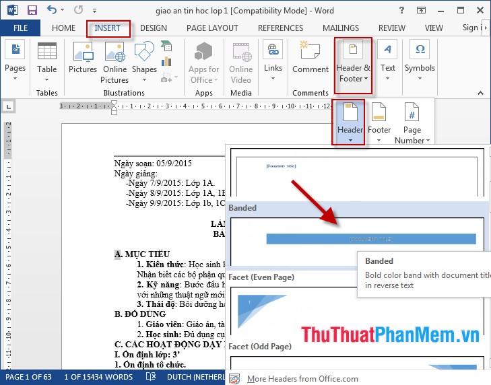Switch to the REFERENCES tab
This screenshot has height=385, width=491.
pyautogui.click(x=280, y=28)
